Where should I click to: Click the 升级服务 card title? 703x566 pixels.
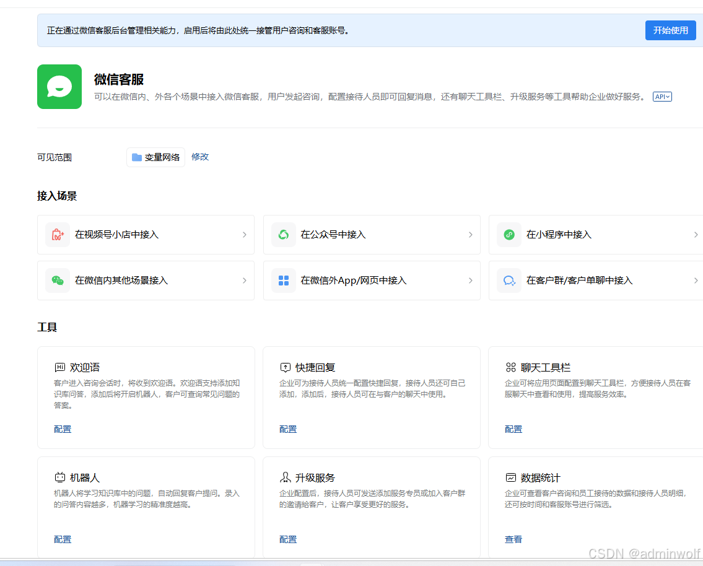pos(315,477)
